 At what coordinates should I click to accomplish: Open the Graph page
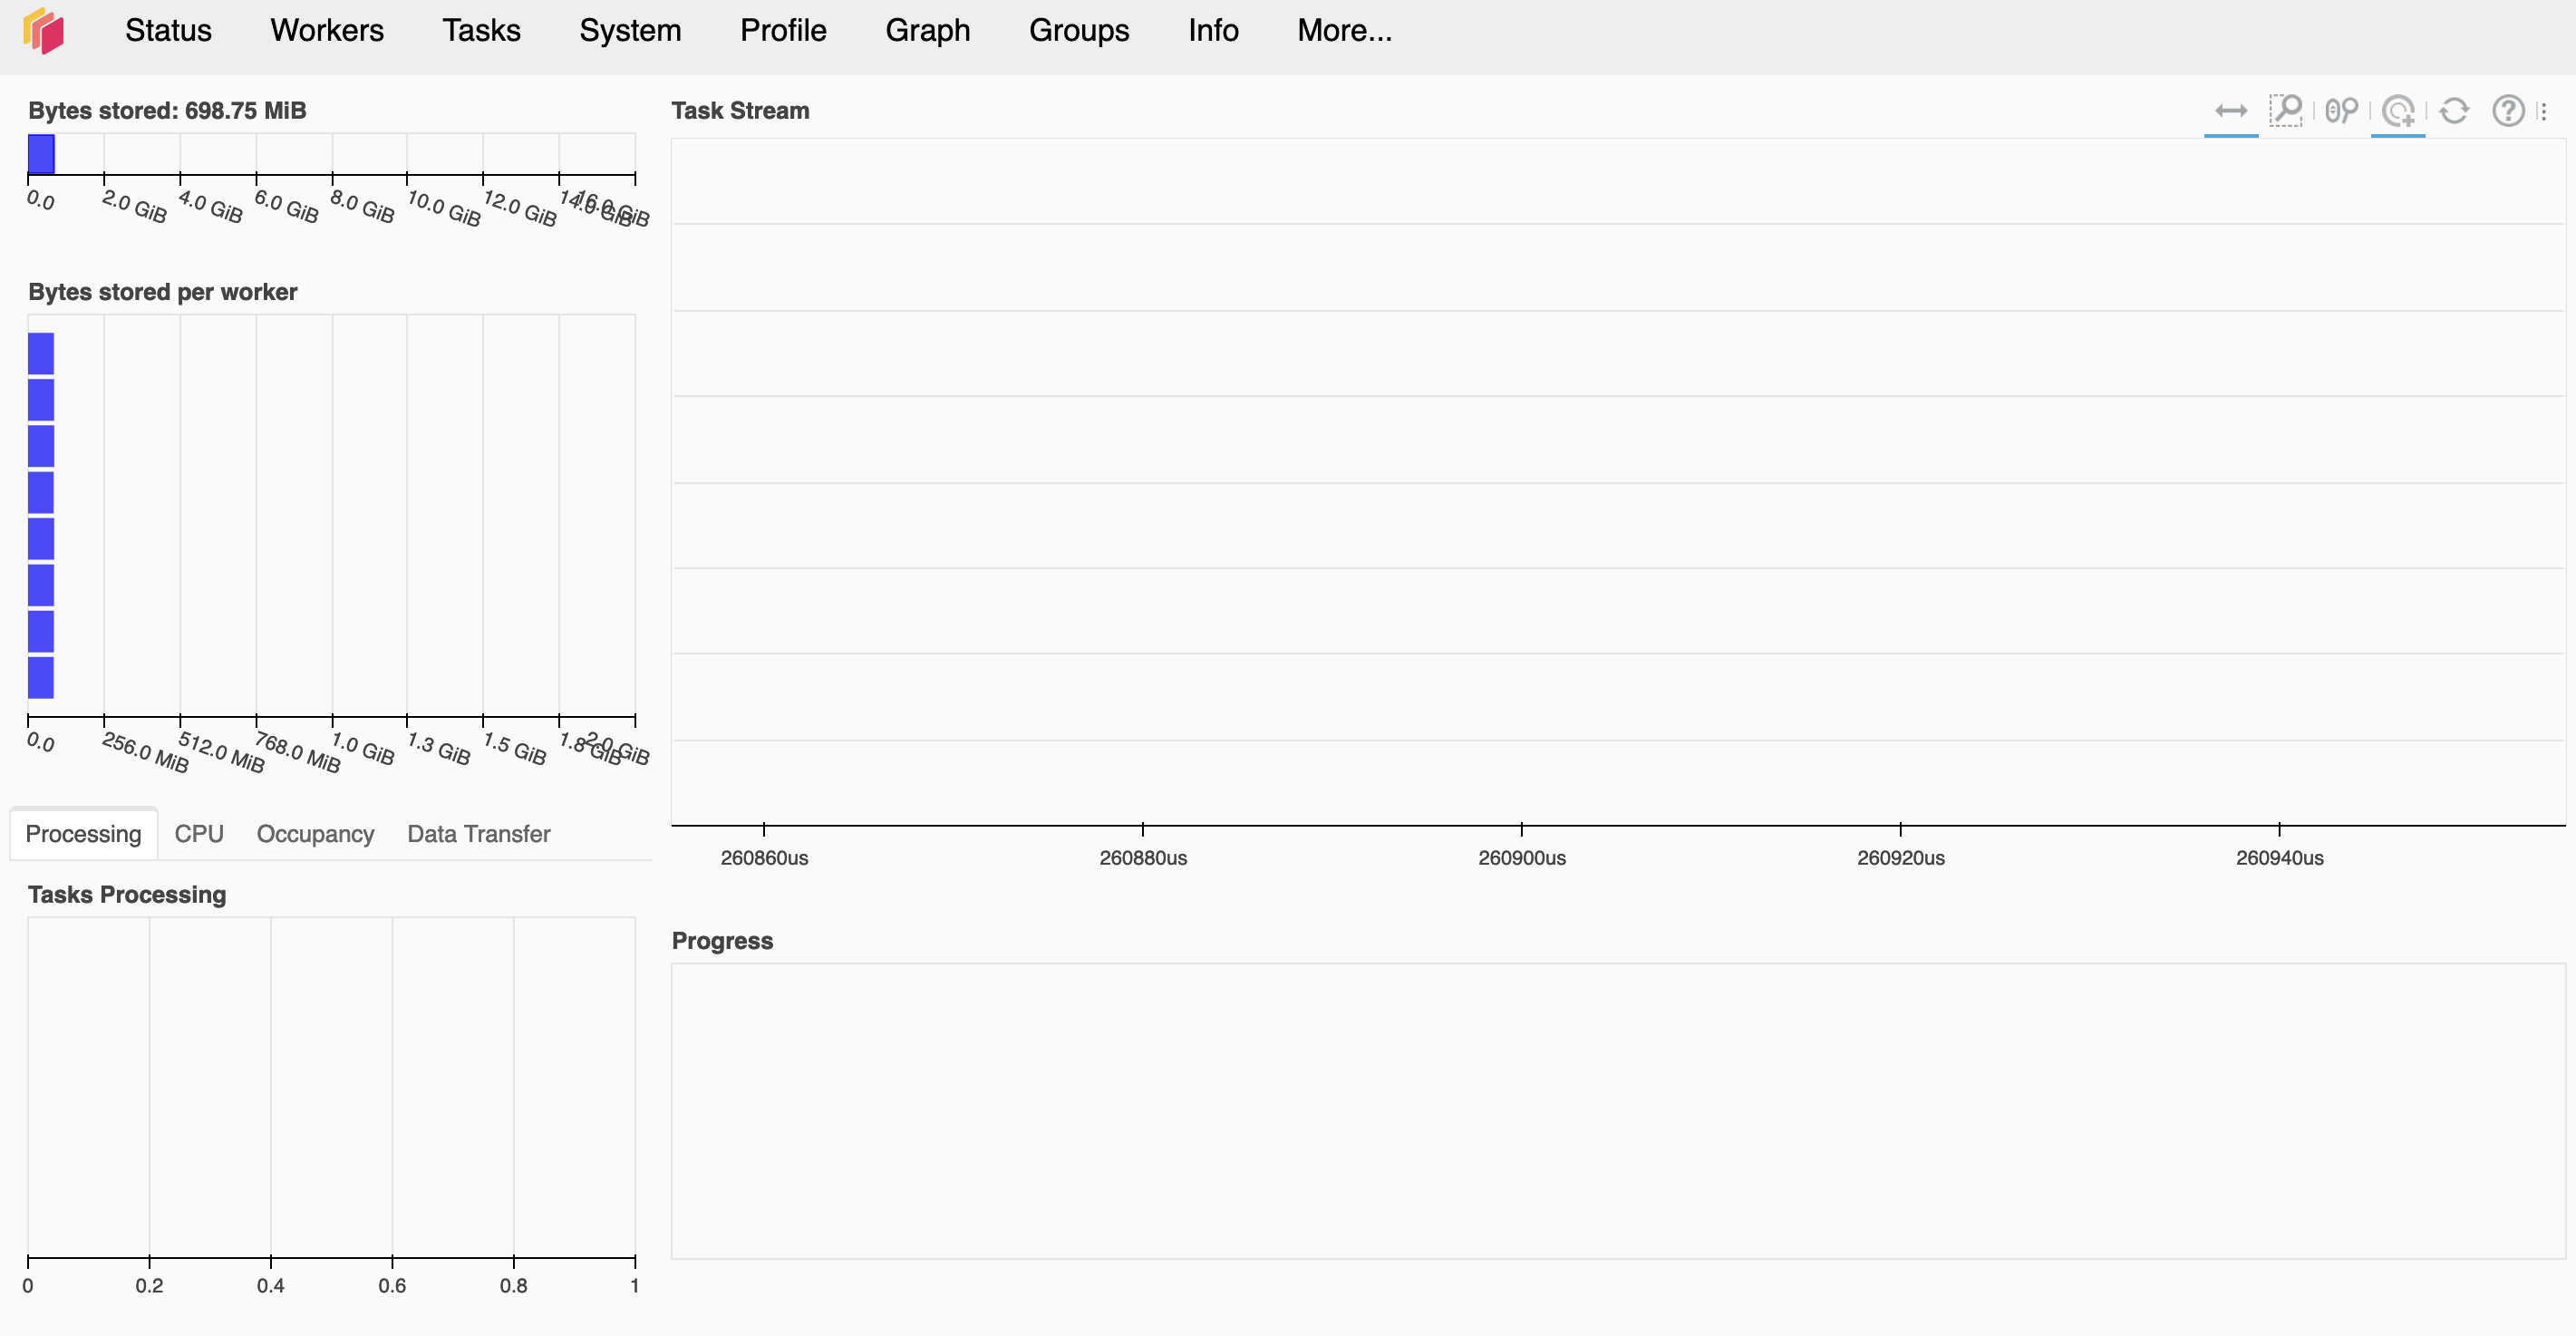[x=927, y=31]
